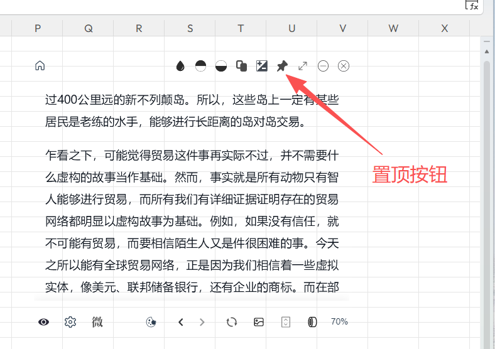Select column V header
This screenshot has height=349, width=495.
click(x=342, y=28)
